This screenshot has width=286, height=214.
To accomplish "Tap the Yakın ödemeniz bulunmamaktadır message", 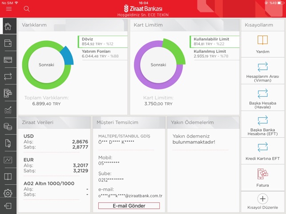I will [x=194, y=139].
